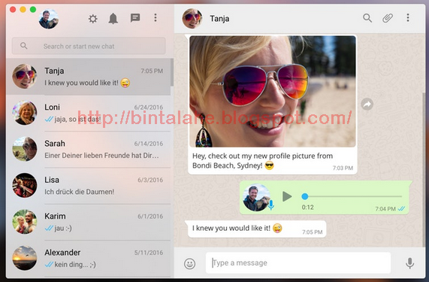Open your own profile picture in sidebar
Screen dimensions: 429x282
48,19
